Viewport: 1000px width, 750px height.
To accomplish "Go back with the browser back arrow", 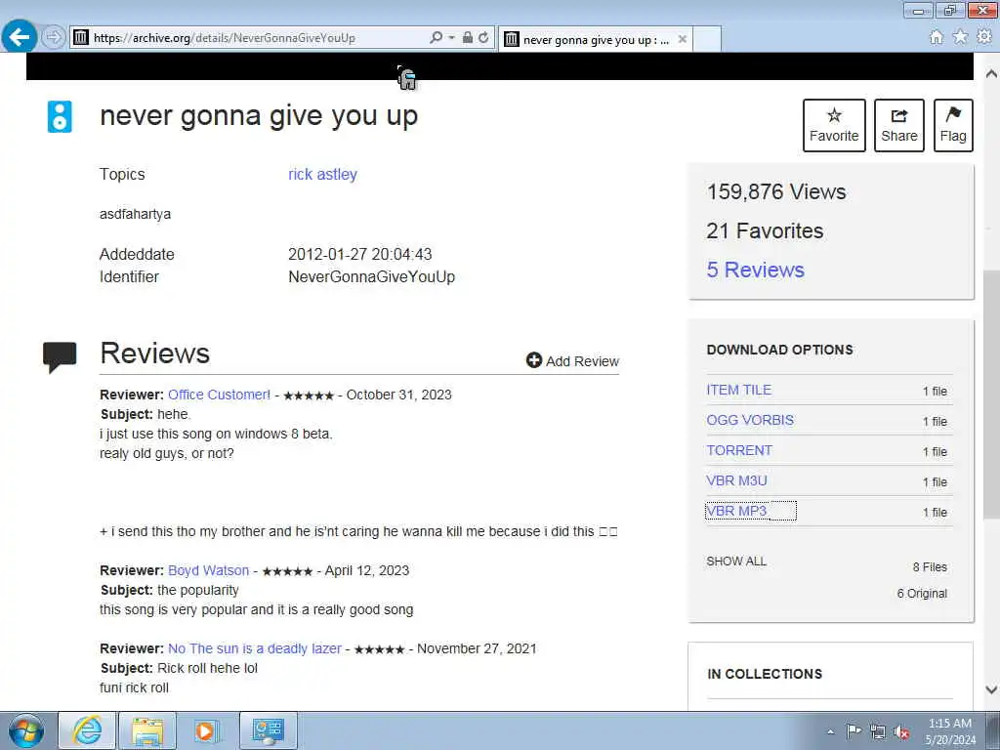I will click(20, 36).
